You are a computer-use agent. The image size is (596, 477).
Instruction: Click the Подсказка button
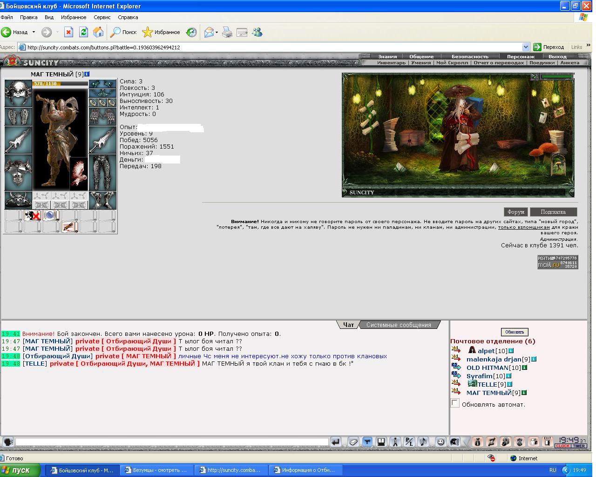[553, 211]
